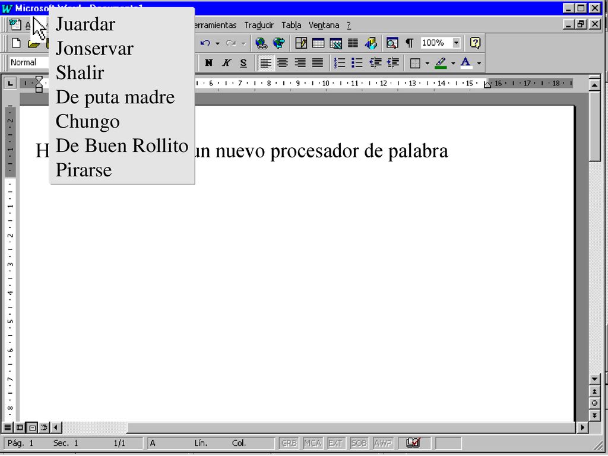Click the Office Assistant help icon
608x456 pixels.
click(476, 43)
